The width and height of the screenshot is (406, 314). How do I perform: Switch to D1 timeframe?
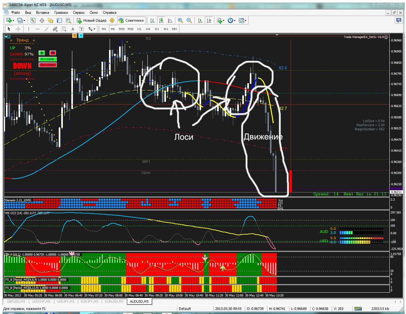tap(157, 29)
